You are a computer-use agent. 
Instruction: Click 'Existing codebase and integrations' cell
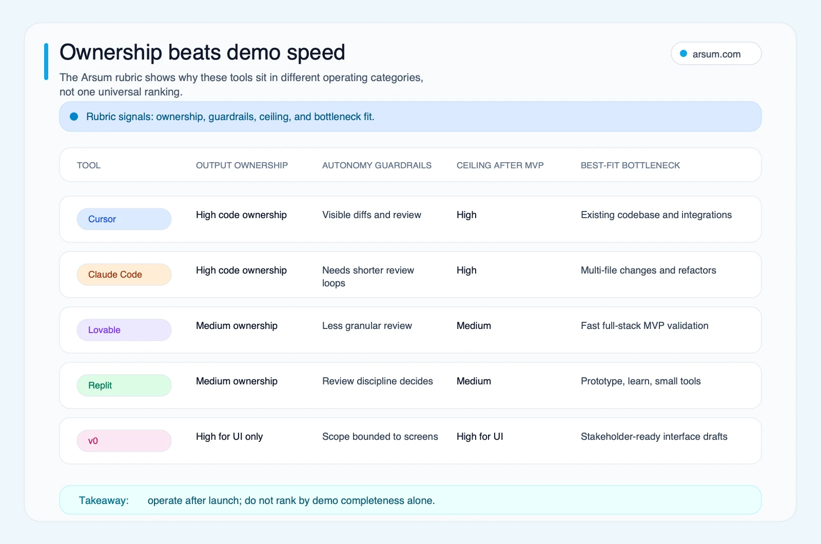656,215
